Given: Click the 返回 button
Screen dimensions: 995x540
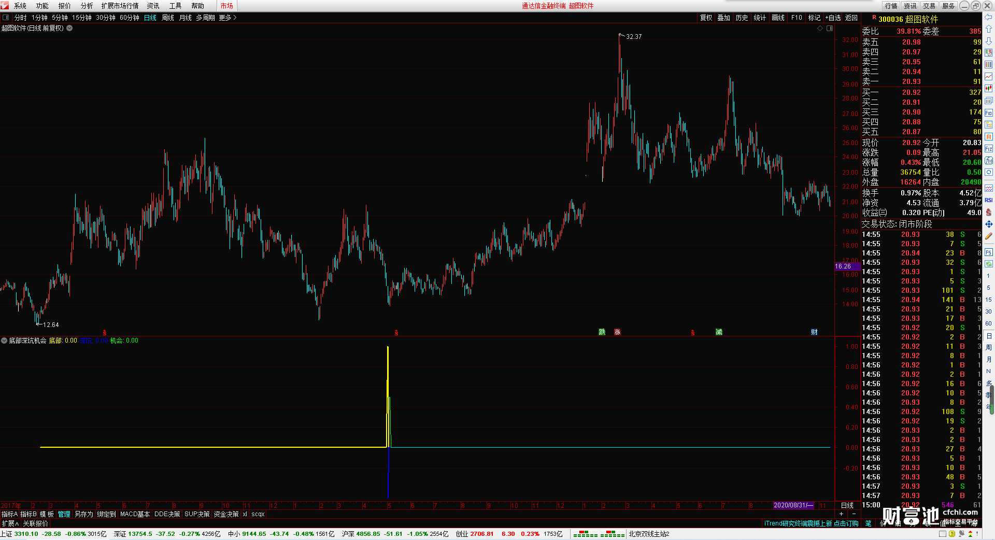Looking at the screenshot, I should pyautogui.click(x=851, y=18).
